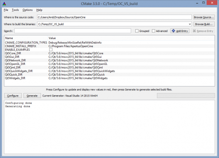Click the blue plus icon on Add Entry
The height and width of the screenshot is (158, 219).
[x=173, y=31]
